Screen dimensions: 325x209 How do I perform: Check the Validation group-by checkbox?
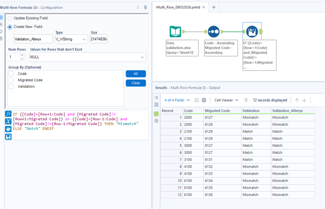tap(11, 86)
